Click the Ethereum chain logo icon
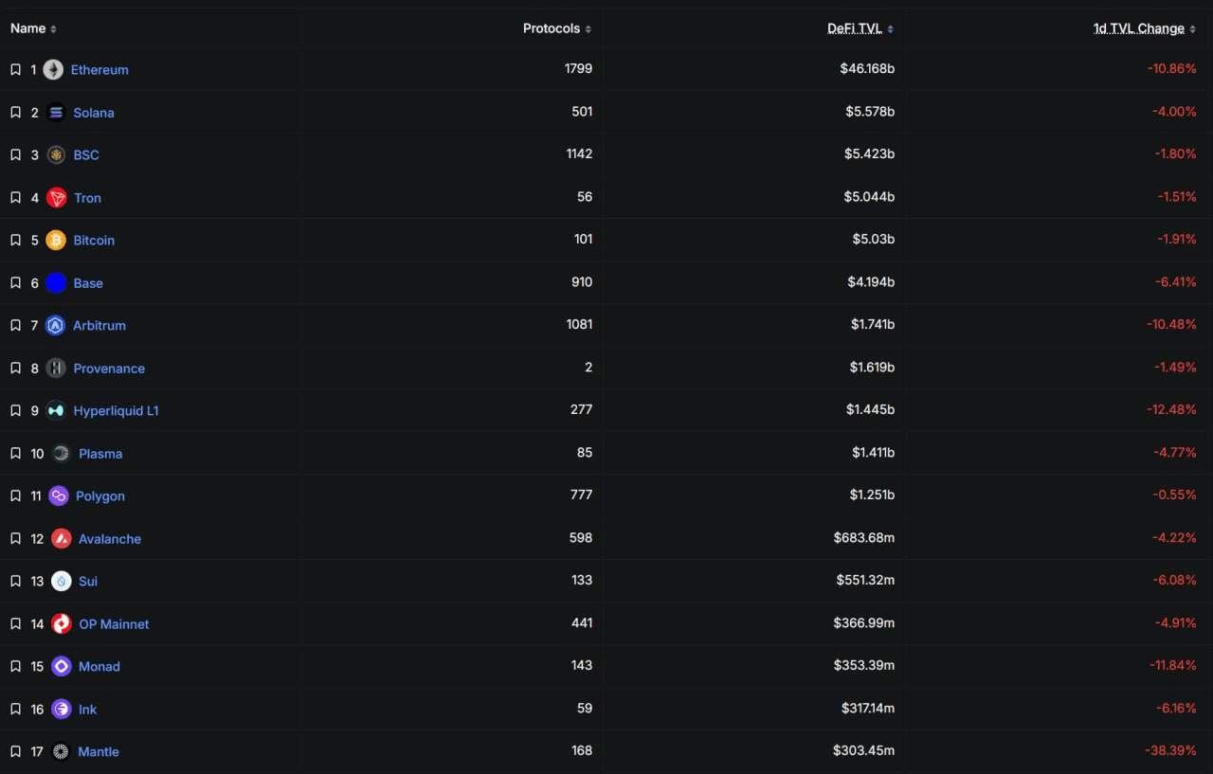The height and width of the screenshot is (774, 1213). point(53,70)
